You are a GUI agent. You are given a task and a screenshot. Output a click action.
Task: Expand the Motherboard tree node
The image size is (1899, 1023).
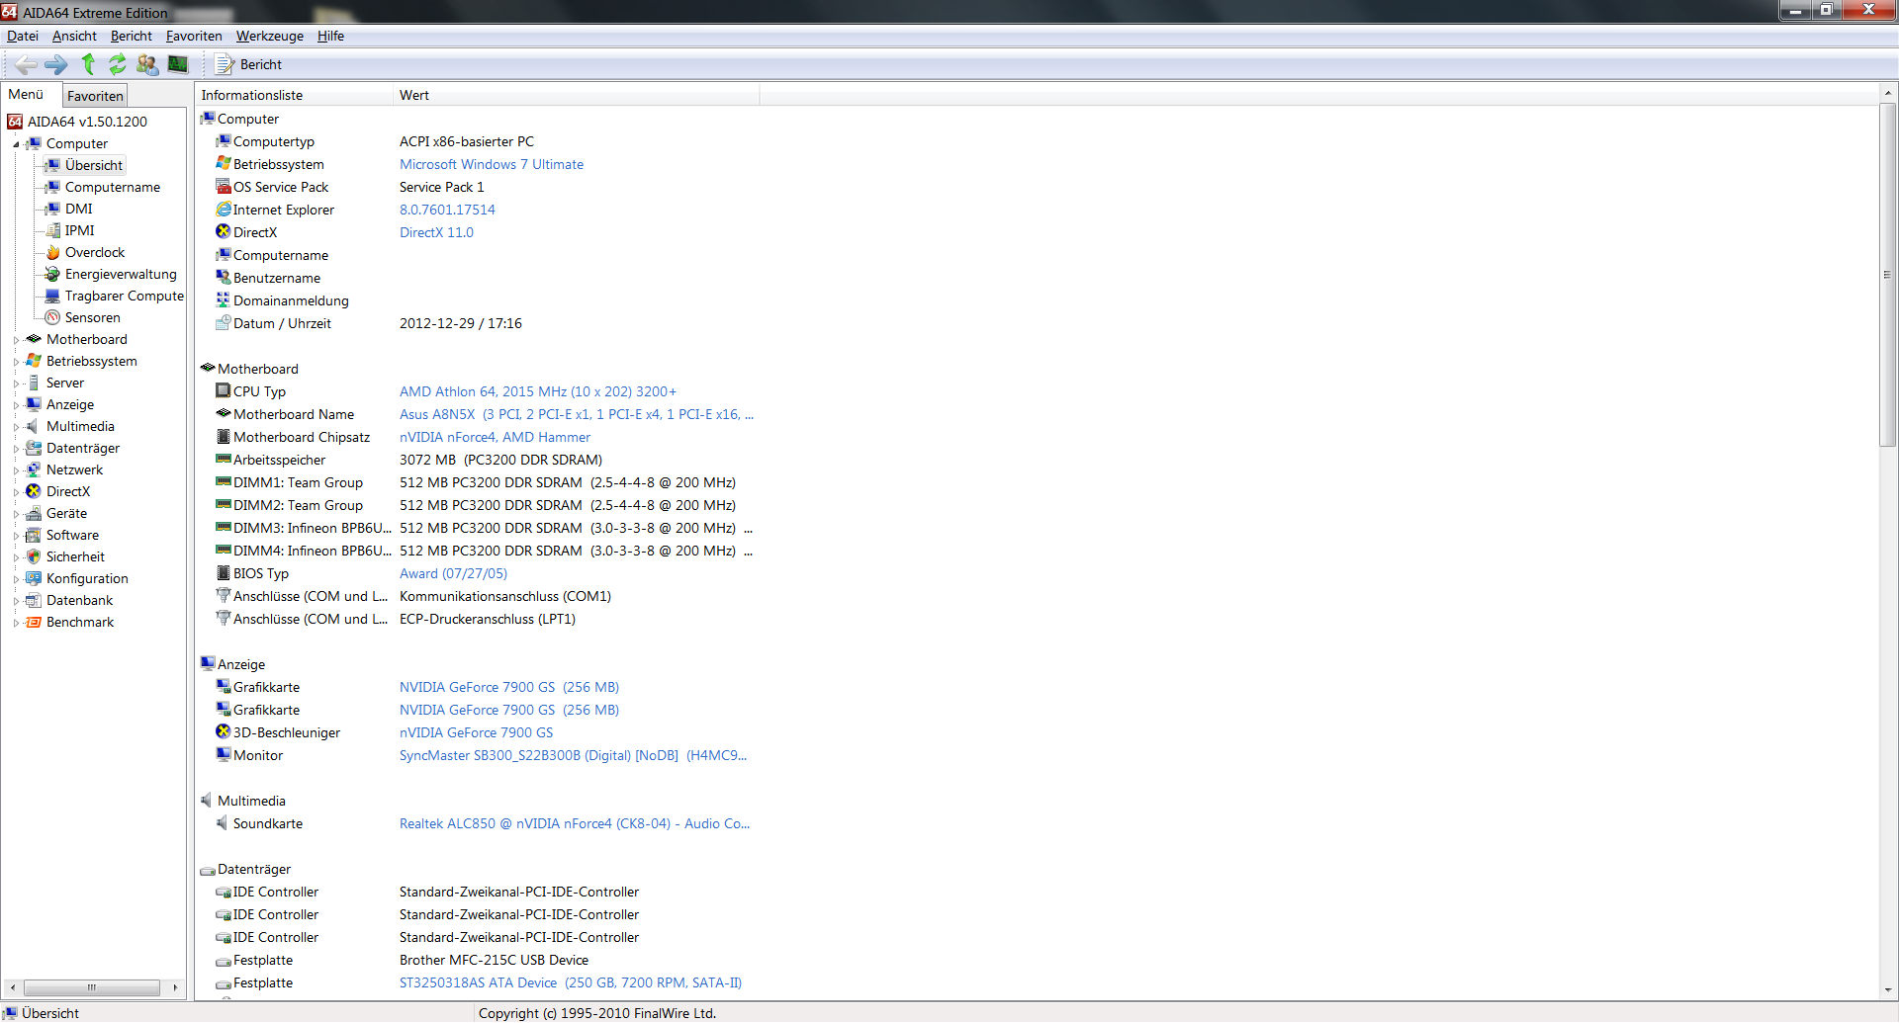tap(16, 340)
